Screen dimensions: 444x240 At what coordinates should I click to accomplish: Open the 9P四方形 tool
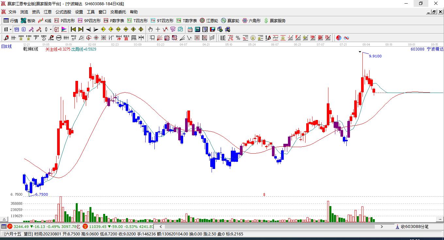(x=89, y=21)
